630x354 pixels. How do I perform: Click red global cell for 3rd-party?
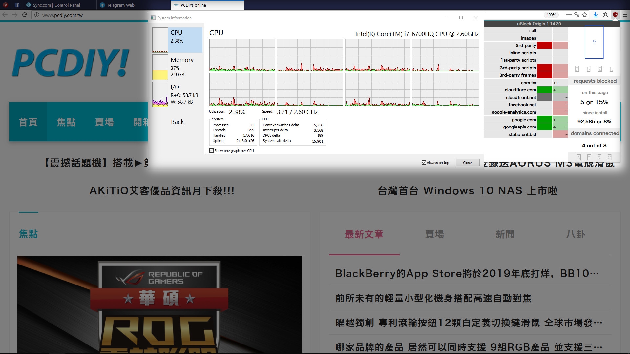(x=544, y=45)
